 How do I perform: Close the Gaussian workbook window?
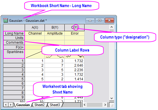coord(109,20)
